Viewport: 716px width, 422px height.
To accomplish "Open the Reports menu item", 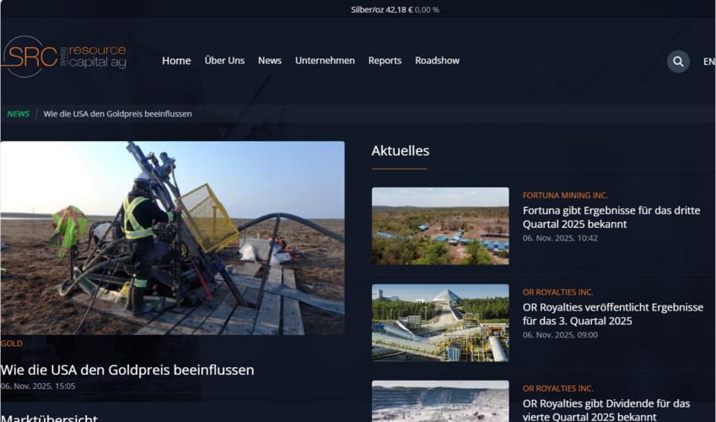I will pos(385,61).
